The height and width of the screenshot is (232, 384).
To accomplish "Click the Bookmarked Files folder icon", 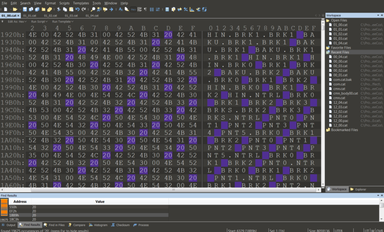I will point(328,130).
